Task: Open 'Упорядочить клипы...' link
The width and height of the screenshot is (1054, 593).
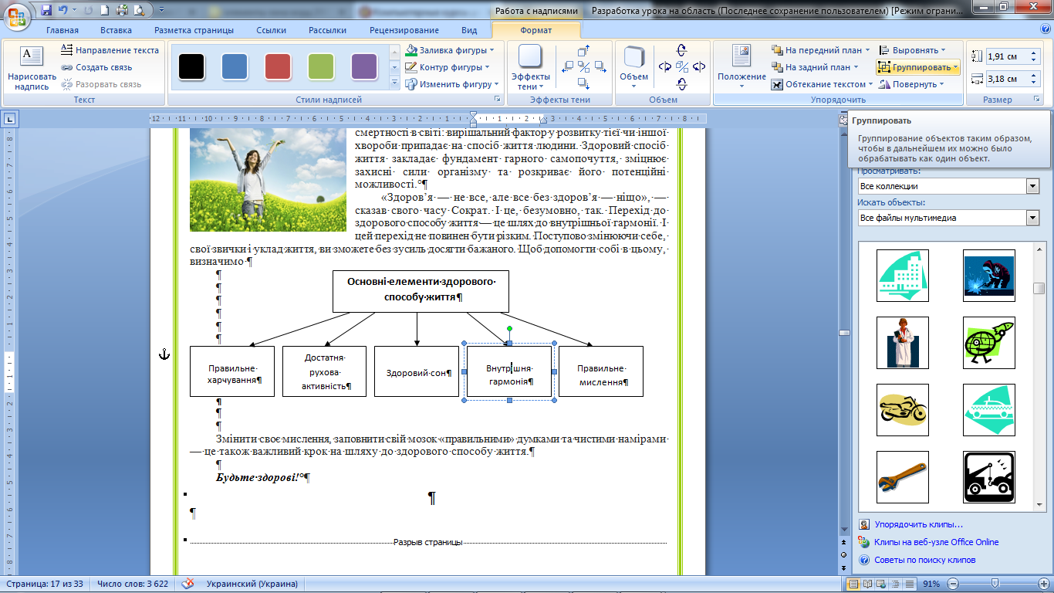Action: click(918, 524)
